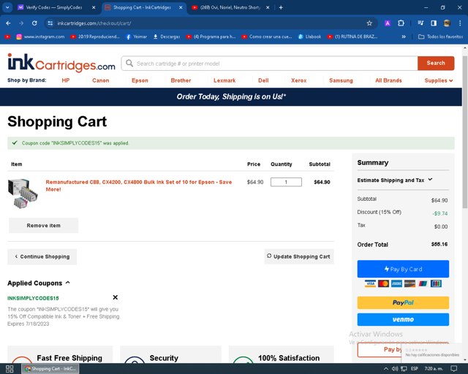This screenshot has width=468, height=374.
Task: Pay with the PayPal button
Action: click(x=403, y=302)
